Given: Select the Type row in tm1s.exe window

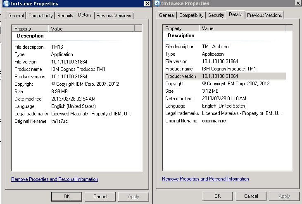Looking at the screenshot, I should pos(74,54).
